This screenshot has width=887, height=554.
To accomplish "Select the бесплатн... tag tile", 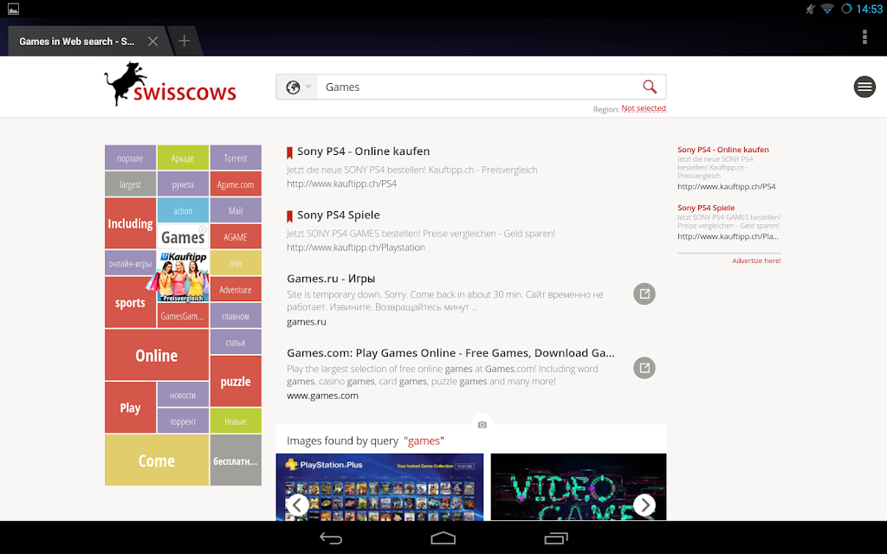I will click(236, 461).
